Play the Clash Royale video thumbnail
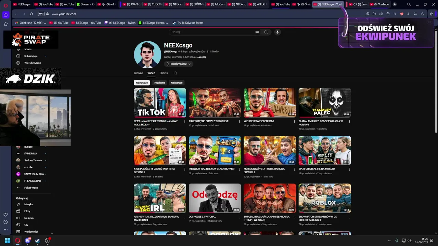Screen dimensions: 438x246 pyautogui.click(x=215, y=150)
